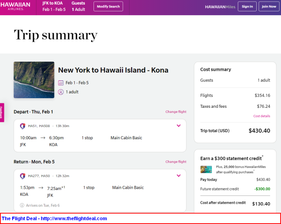Click the Pay today $430.40 amount
The image size is (281, 224).
pyautogui.click(x=263, y=180)
